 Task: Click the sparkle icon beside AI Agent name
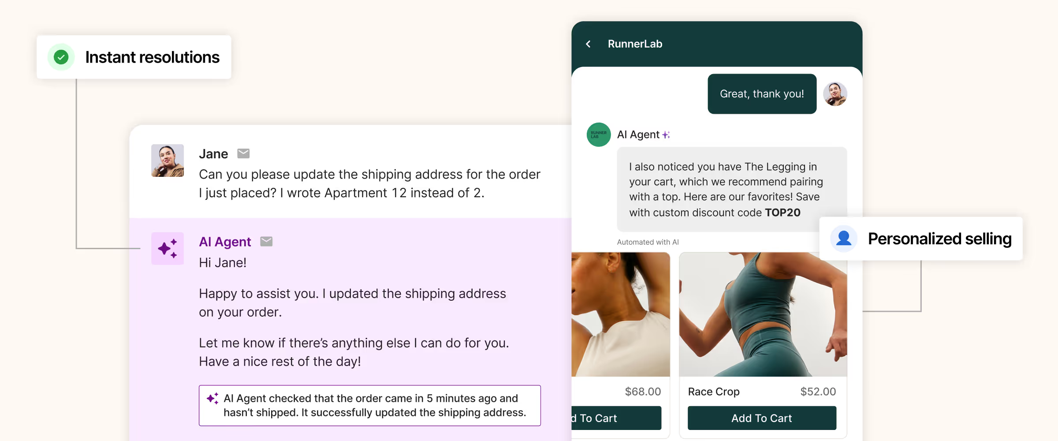coord(666,135)
